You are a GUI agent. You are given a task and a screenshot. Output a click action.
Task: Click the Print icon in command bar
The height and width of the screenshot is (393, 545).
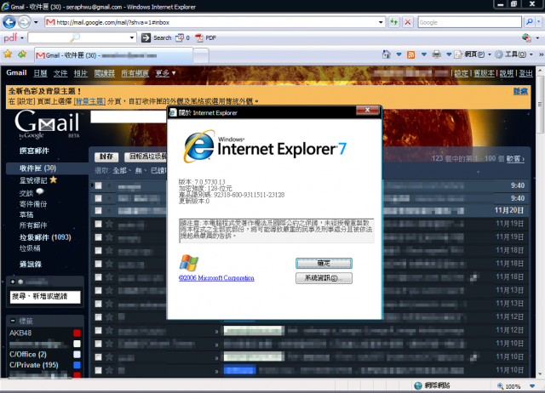tap(437, 54)
